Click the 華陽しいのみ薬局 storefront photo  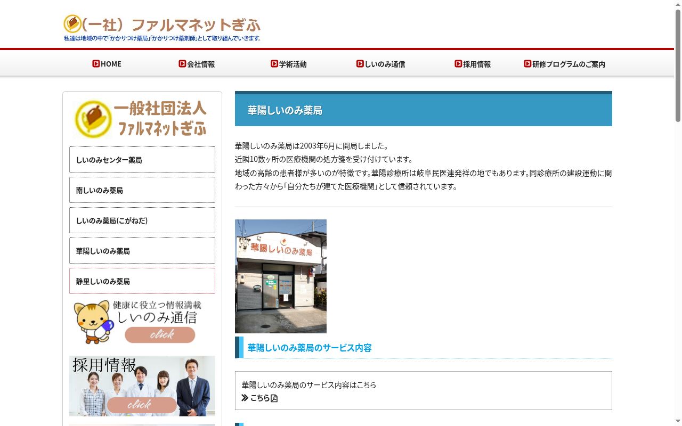pyautogui.click(x=281, y=276)
